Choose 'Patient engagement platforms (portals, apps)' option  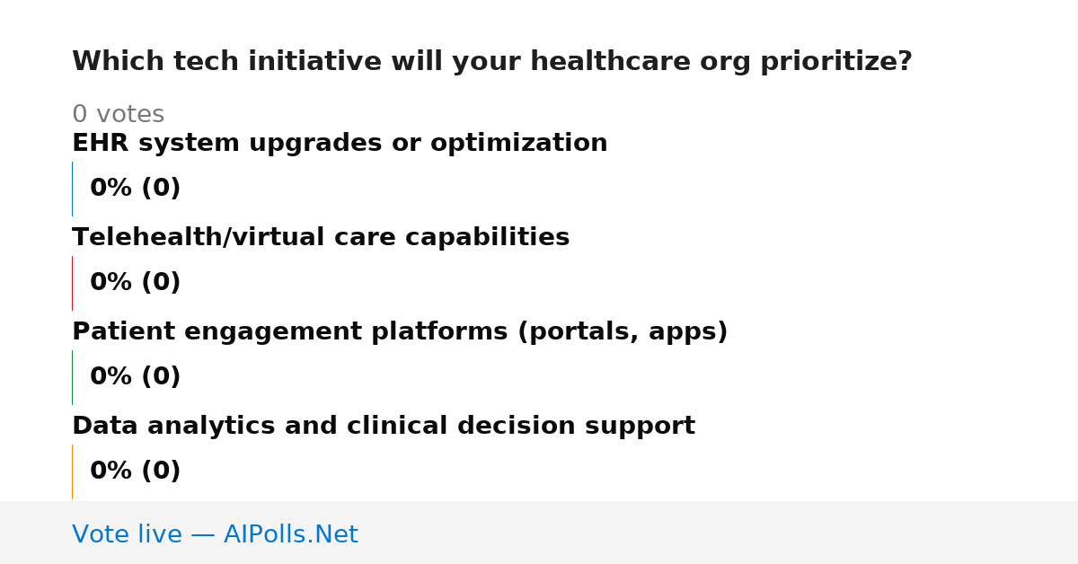[x=400, y=332]
